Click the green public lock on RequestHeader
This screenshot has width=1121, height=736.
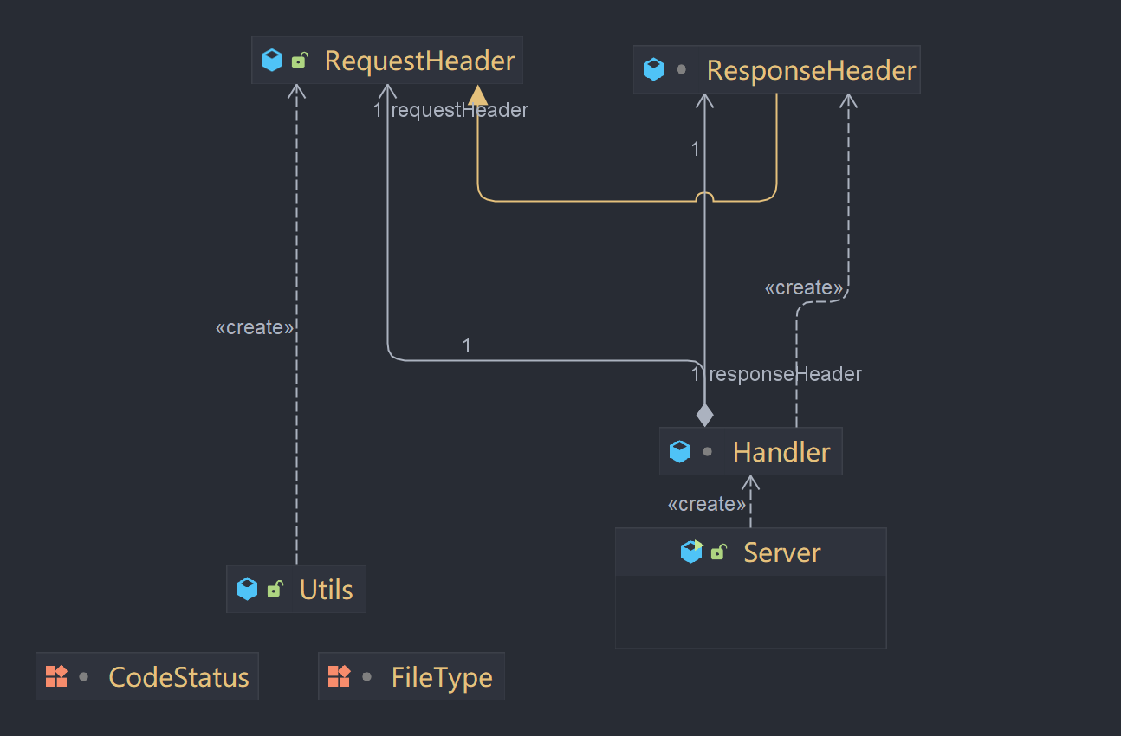[299, 61]
